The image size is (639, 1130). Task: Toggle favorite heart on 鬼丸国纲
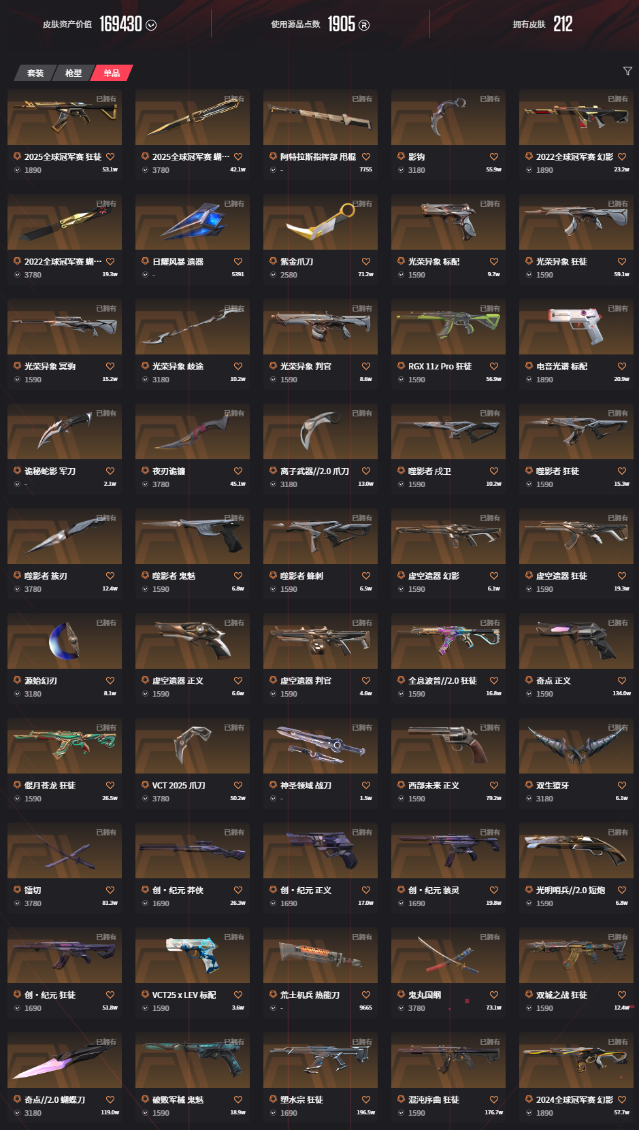(494, 995)
